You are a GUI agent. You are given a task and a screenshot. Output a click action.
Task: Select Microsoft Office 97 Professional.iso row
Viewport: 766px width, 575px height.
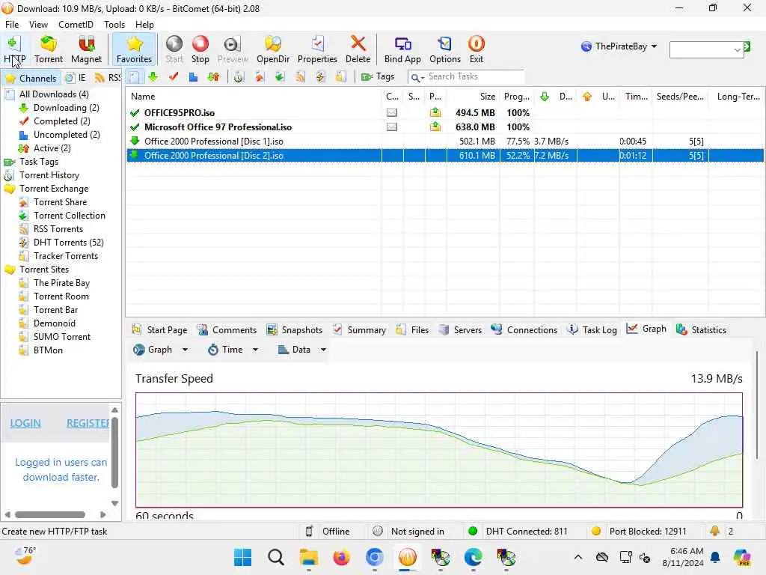(x=444, y=127)
